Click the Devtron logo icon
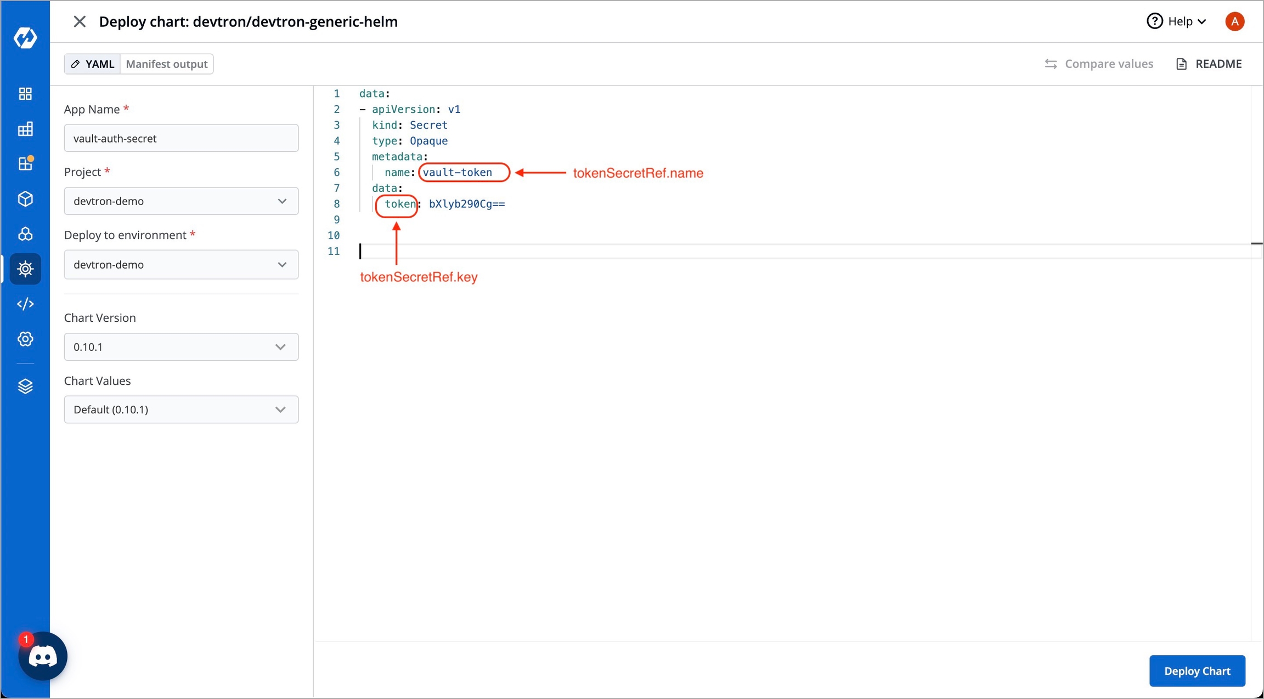The width and height of the screenshot is (1264, 699). 25,38
